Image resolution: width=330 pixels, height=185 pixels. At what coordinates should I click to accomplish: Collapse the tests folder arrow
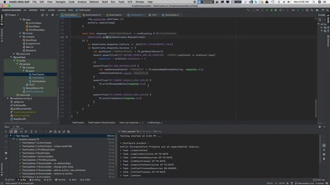click(24, 71)
